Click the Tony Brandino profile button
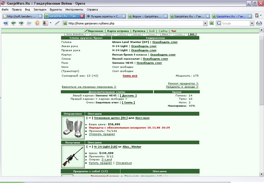 pos(75,34)
